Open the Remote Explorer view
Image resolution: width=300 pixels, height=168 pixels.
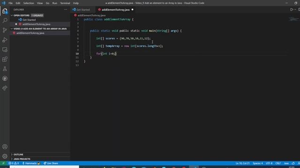pyautogui.click(x=5, y=50)
